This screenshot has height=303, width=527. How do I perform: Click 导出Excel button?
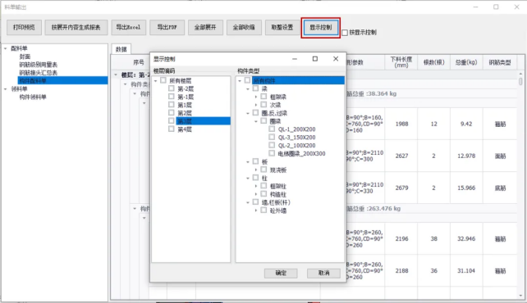pyautogui.click(x=128, y=28)
